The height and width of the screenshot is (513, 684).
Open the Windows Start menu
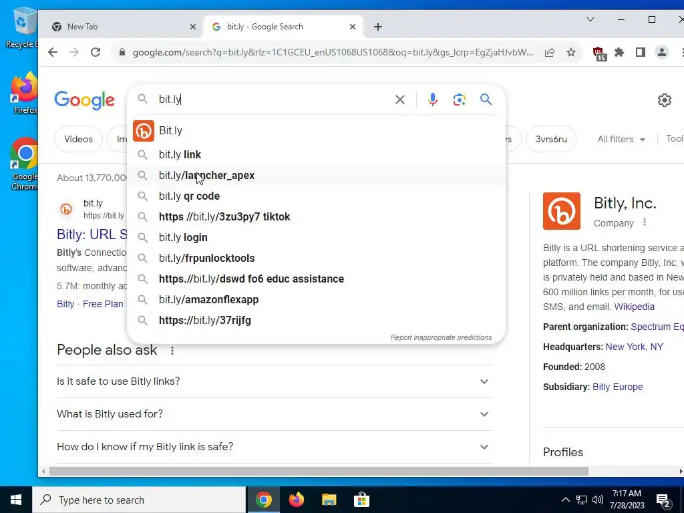16,500
